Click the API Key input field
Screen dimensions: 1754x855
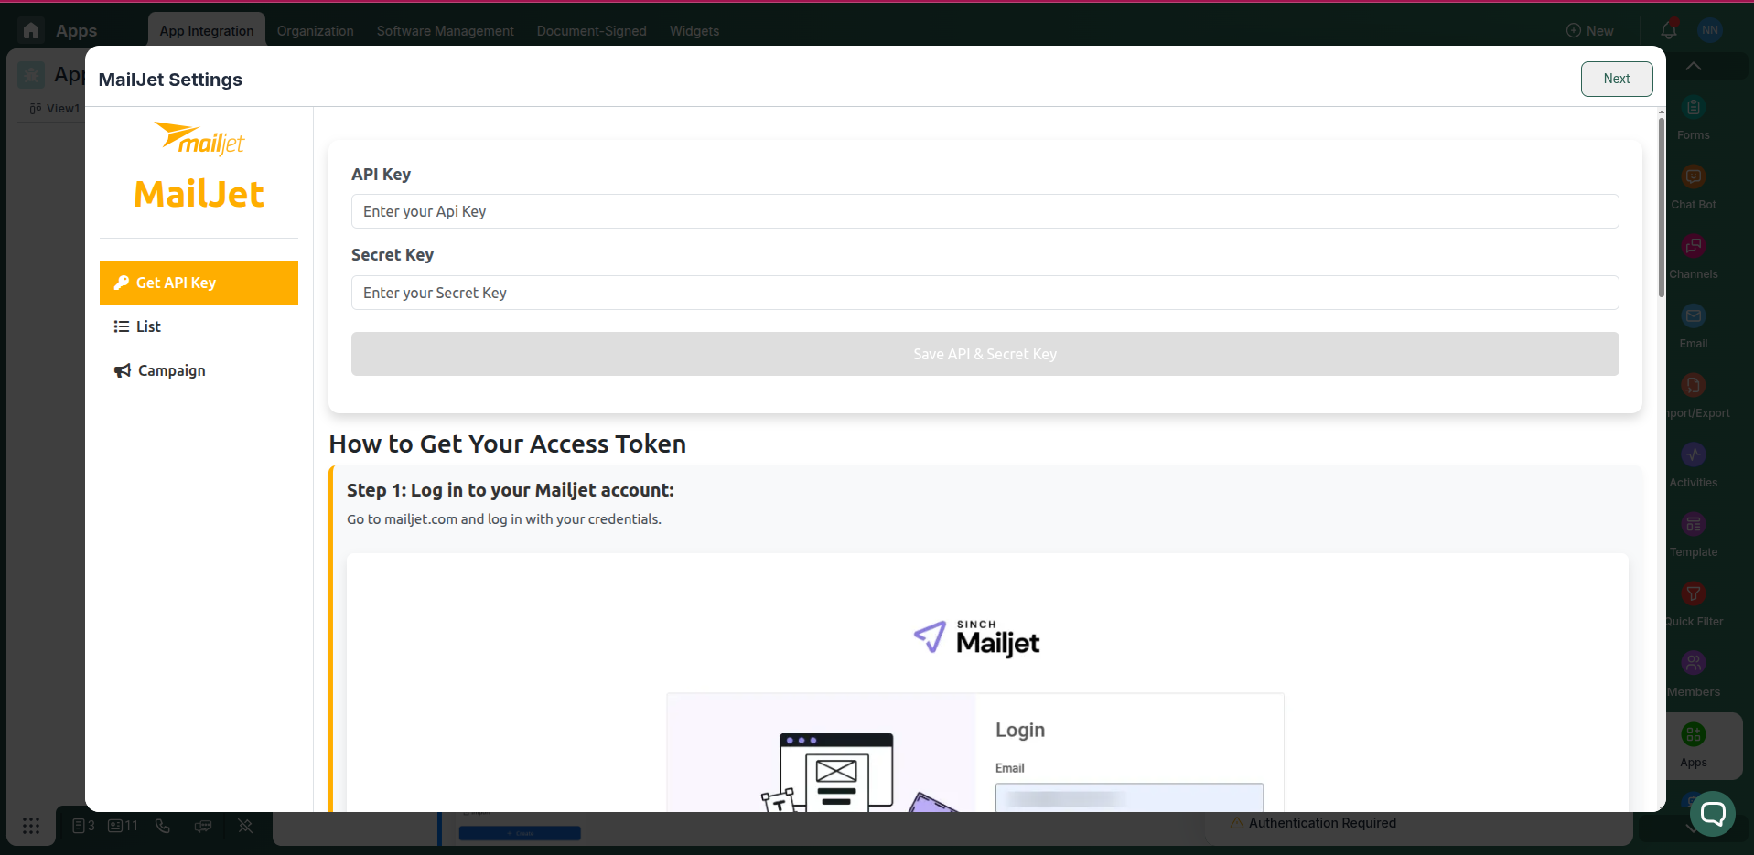tap(985, 211)
